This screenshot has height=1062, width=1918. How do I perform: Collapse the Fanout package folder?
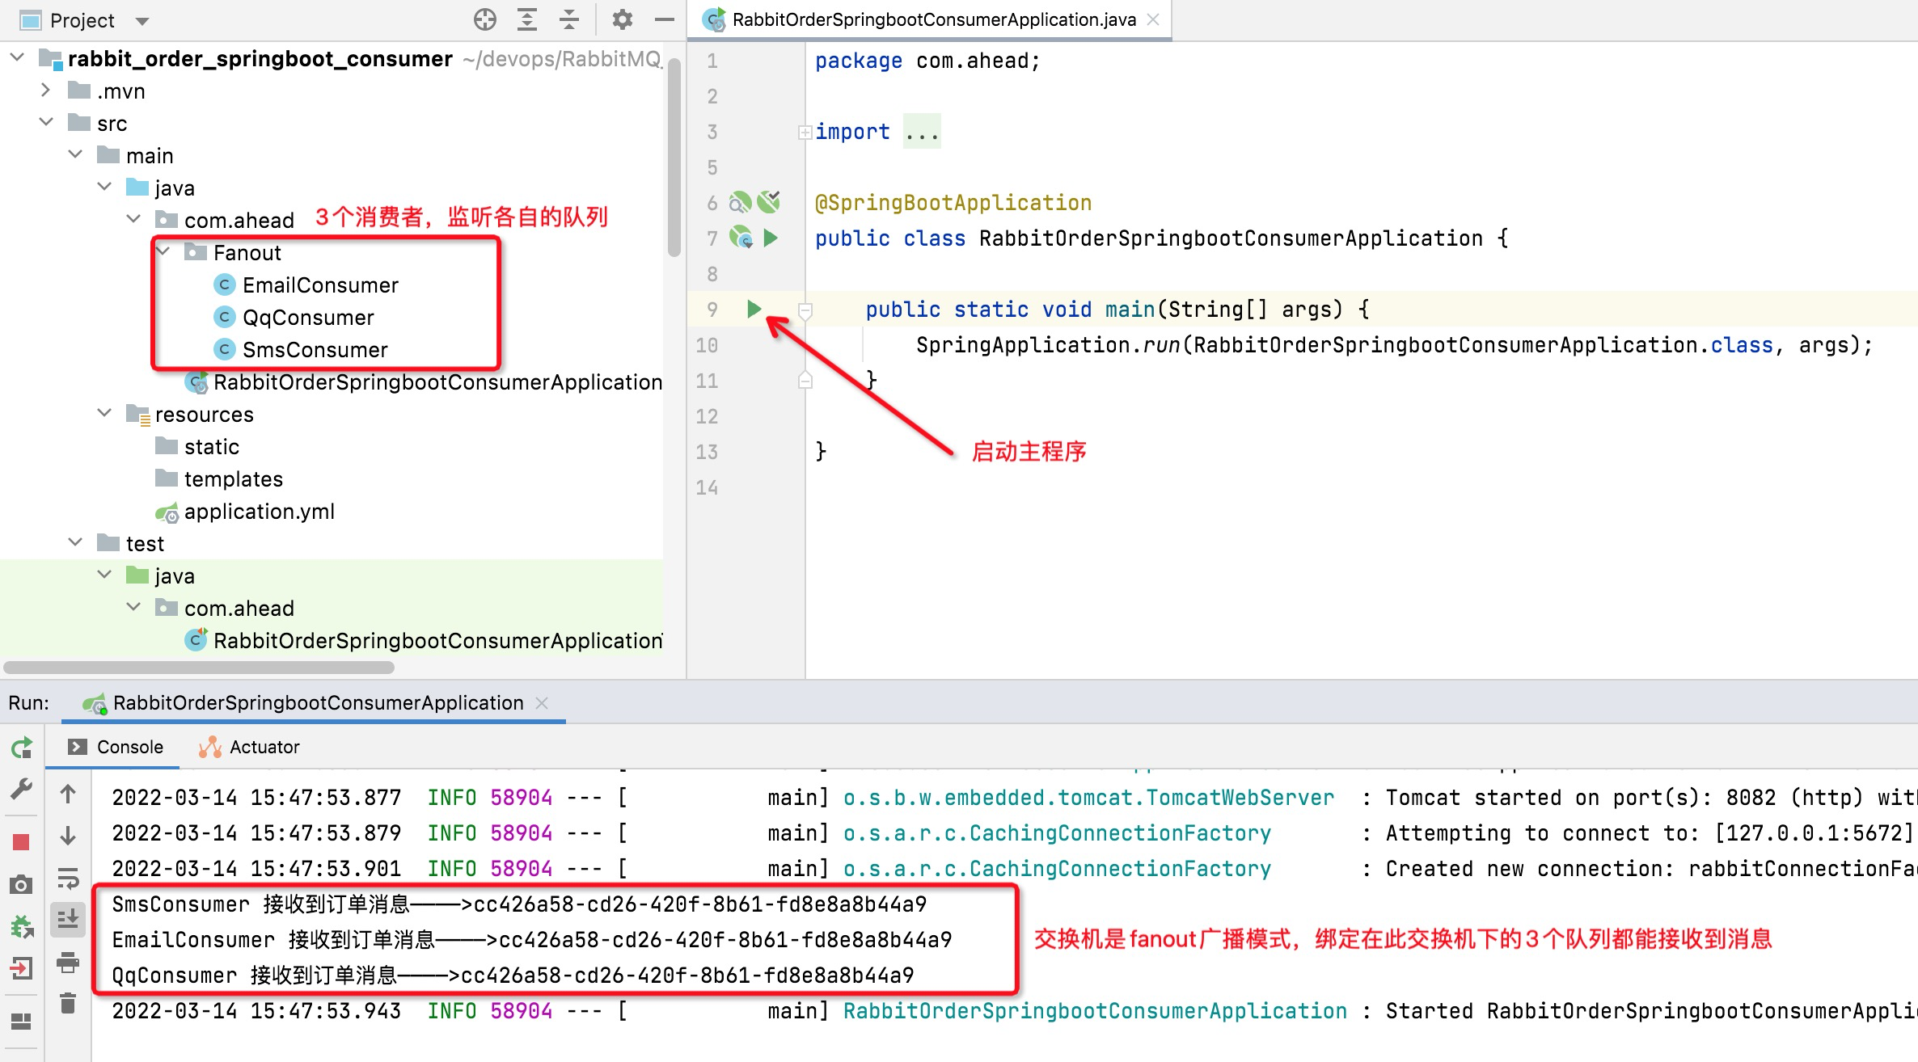pos(163,252)
